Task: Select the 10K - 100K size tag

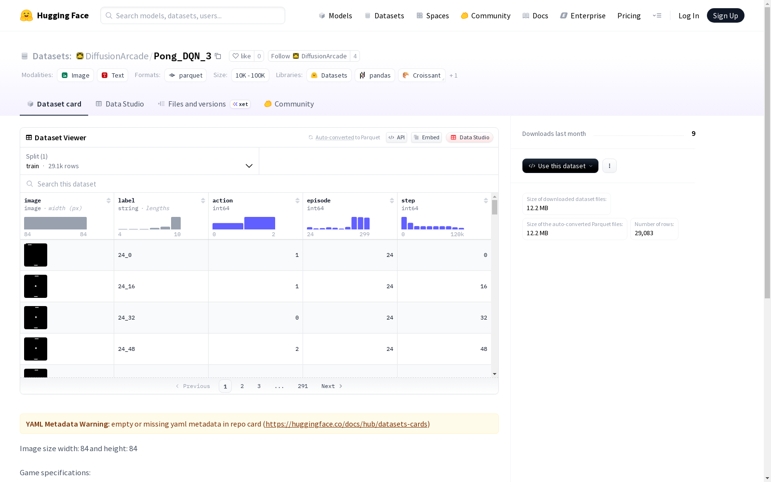Action: pyautogui.click(x=250, y=75)
